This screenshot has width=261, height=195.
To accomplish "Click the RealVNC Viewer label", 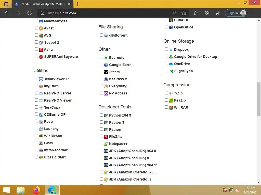I will point(58,100).
